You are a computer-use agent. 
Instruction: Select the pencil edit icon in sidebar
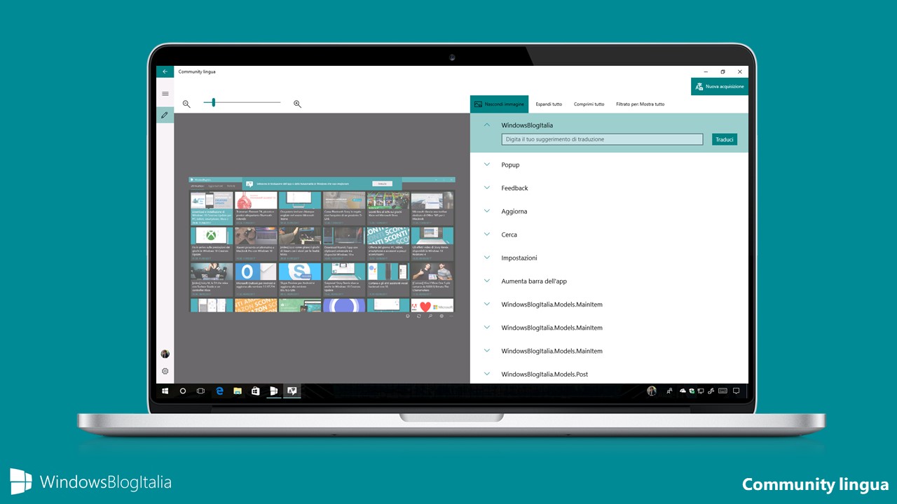click(165, 114)
